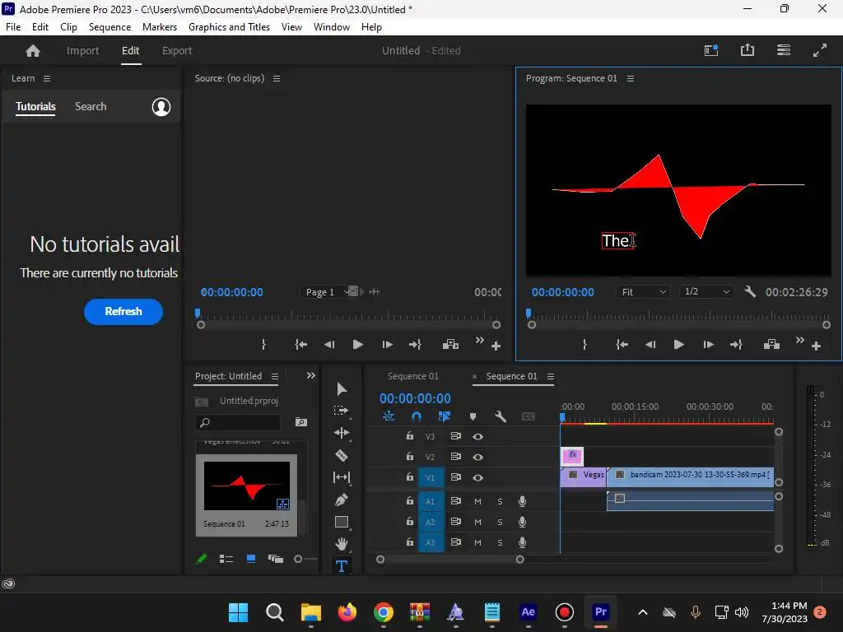843x632 pixels.
Task: Toggle project writable pencil icon
Action: pos(201,559)
